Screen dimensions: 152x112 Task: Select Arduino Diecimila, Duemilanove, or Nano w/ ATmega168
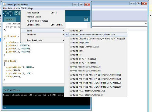coord(96,38)
